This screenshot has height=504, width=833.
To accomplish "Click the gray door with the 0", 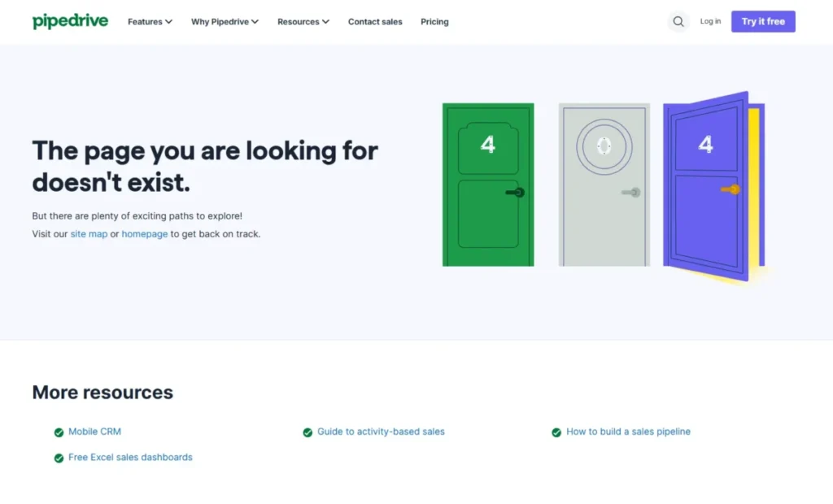I will pyautogui.click(x=604, y=185).
